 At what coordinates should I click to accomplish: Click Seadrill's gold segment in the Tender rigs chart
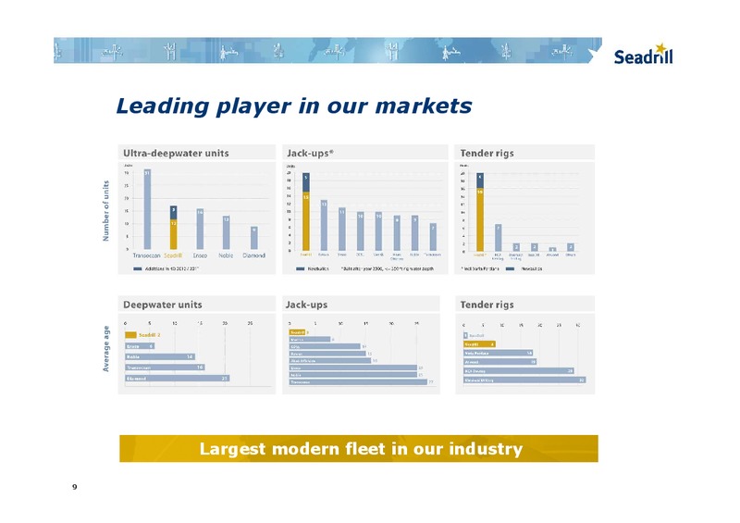[x=480, y=219]
